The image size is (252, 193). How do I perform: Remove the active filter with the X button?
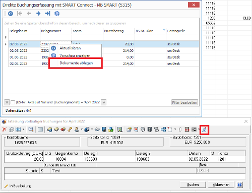click(x=7, y=102)
